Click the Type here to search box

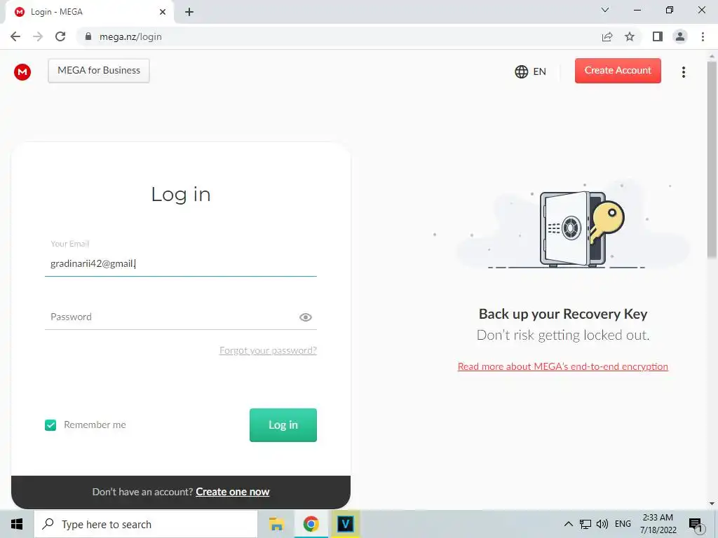point(146,524)
